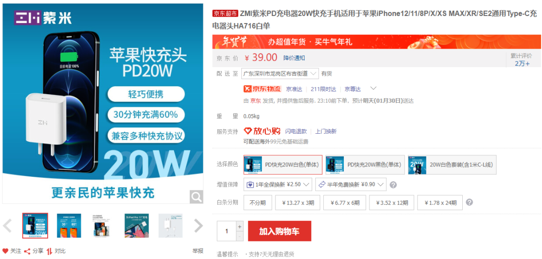Screen dimensions: 542x259
Task: Choose PD快充20W黑色(单体) option
Action: [365, 165]
